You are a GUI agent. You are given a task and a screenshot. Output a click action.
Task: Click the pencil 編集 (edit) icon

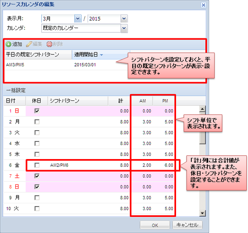coord(29,44)
